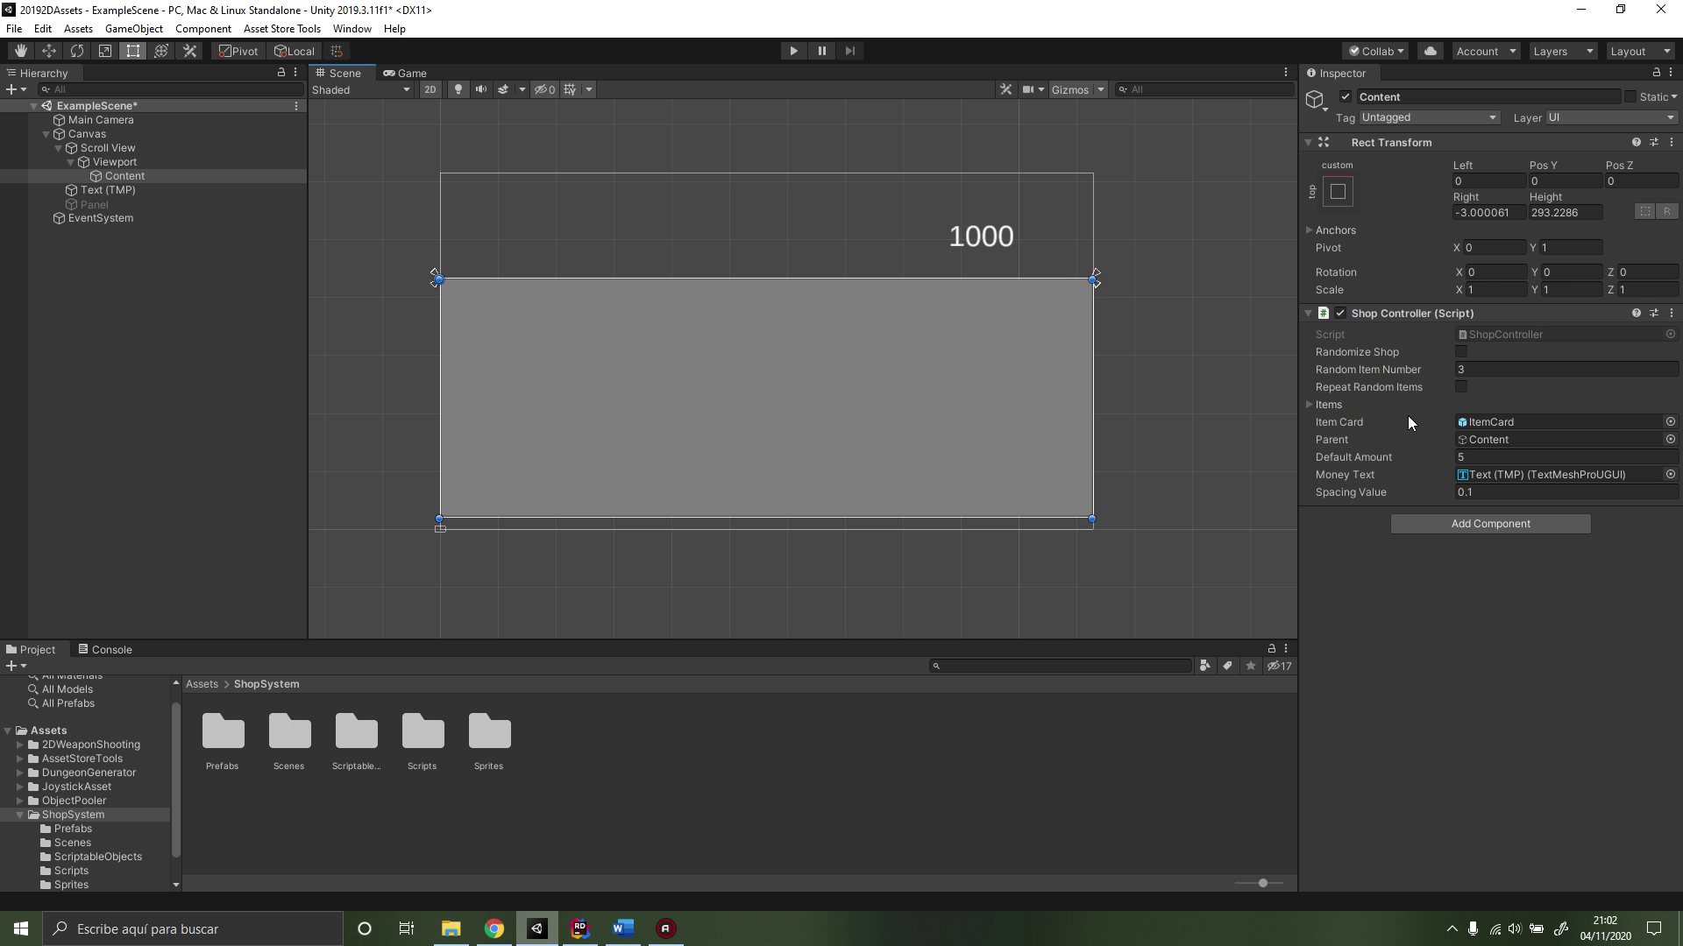Open Tag dropdown Untagged
Viewport: 1683px width, 946px height.
[1430, 117]
